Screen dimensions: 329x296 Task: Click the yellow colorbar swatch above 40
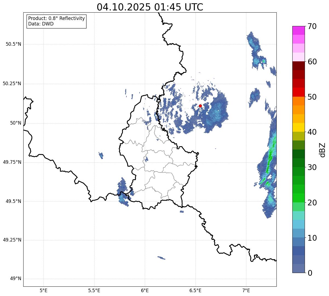[298, 128]
